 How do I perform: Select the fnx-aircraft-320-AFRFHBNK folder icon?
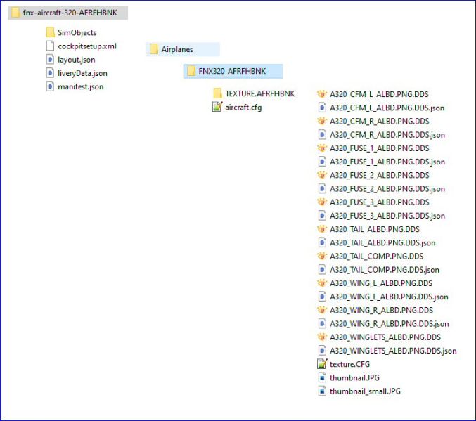pos(15,13)
